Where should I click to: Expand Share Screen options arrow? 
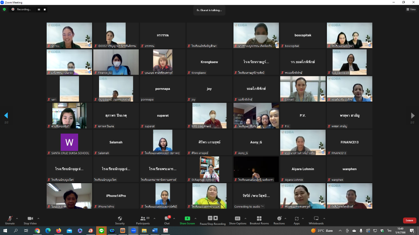pos(195,219)
